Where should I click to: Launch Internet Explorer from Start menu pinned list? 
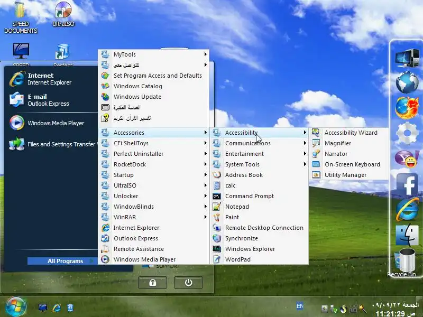tap(50, 79)
